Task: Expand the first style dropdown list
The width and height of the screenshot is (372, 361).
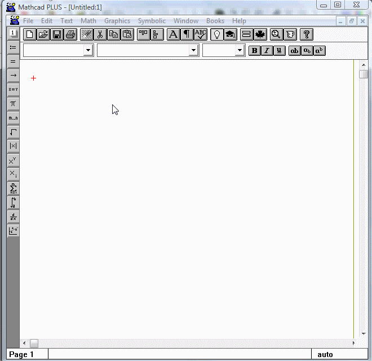Action: click(88, 51)
